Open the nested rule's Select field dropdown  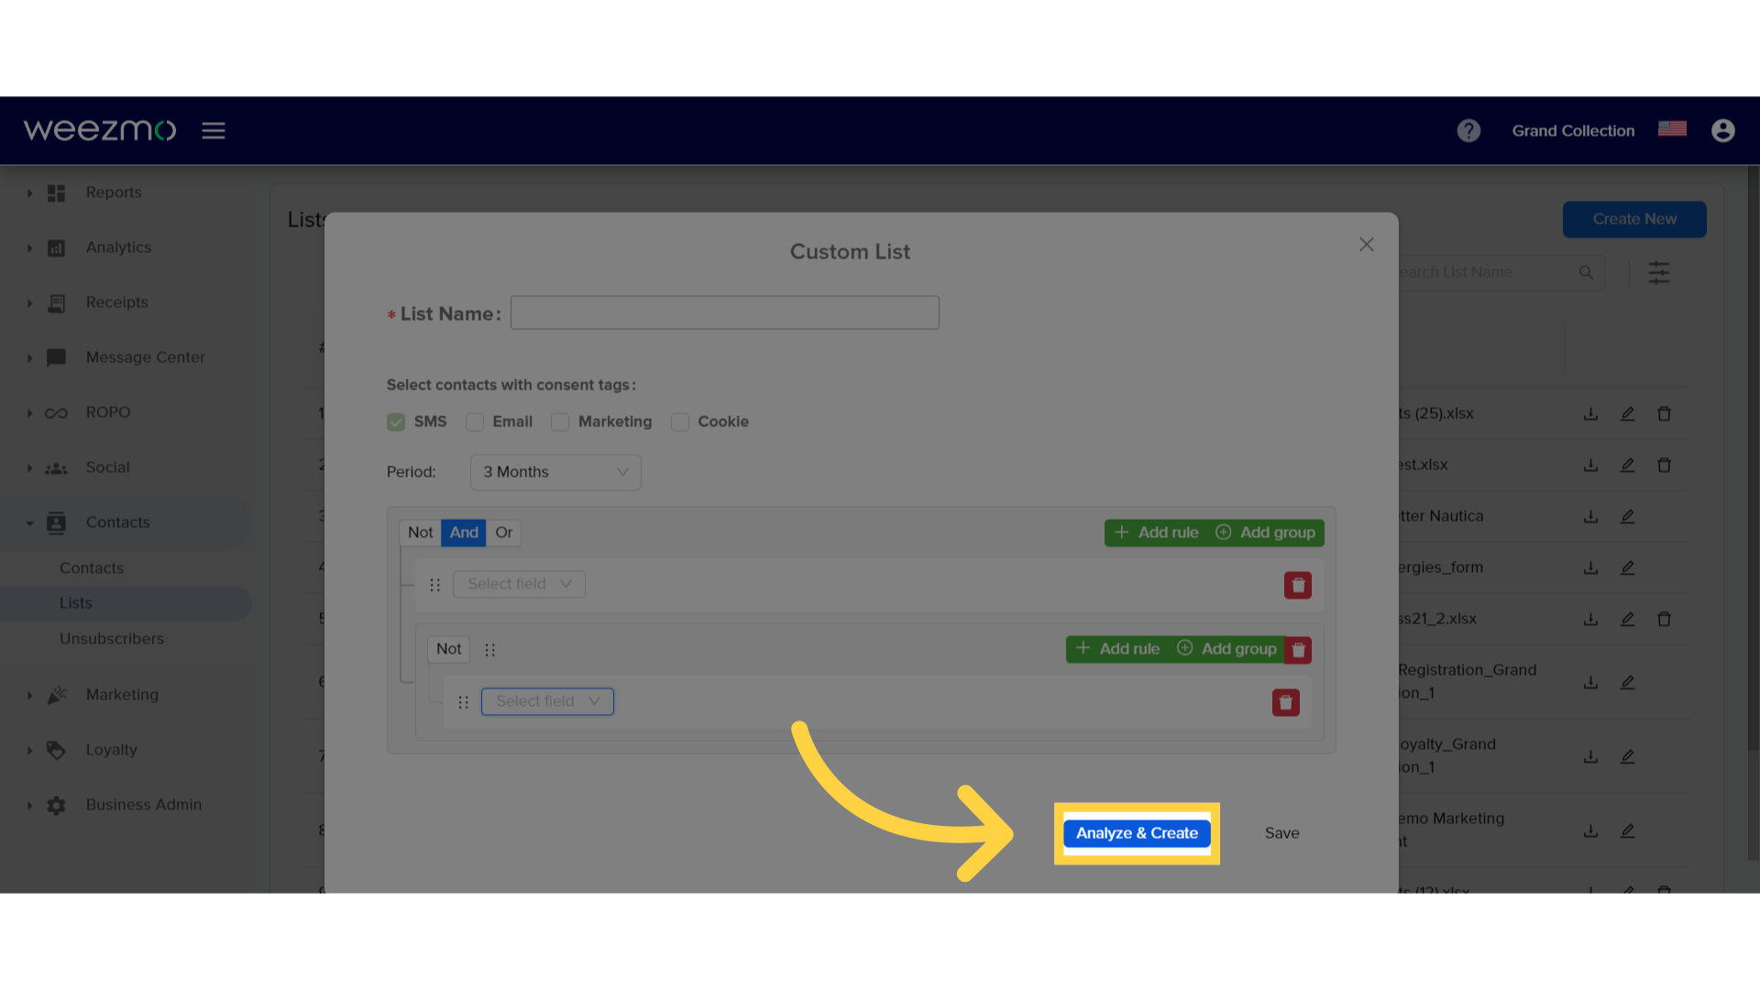pos(547,701)
